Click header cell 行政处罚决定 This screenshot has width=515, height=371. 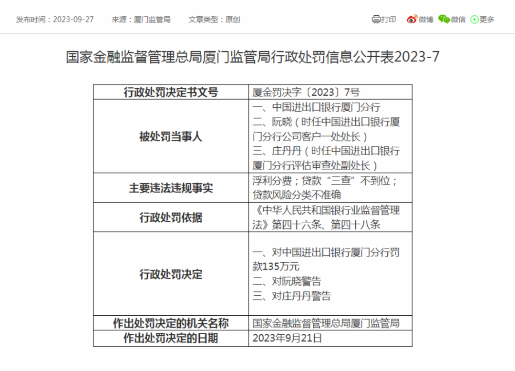tap(171, 274)
